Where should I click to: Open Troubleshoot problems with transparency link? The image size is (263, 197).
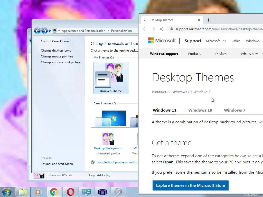tap(117, 162)
